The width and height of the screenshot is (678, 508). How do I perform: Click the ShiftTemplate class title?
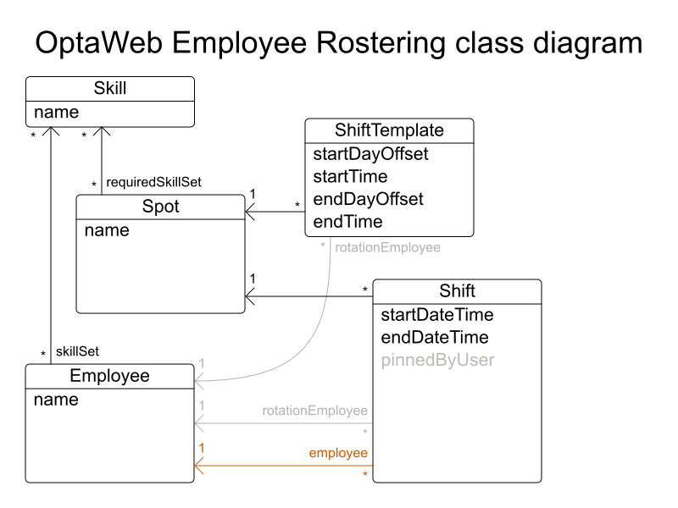point(388,130)
